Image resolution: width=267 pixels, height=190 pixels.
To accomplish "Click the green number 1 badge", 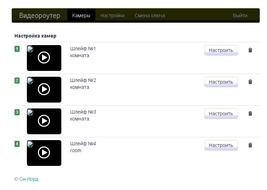I will [17, 49].
